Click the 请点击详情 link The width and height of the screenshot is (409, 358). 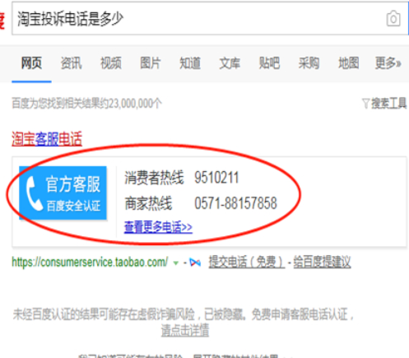[185, 330]
